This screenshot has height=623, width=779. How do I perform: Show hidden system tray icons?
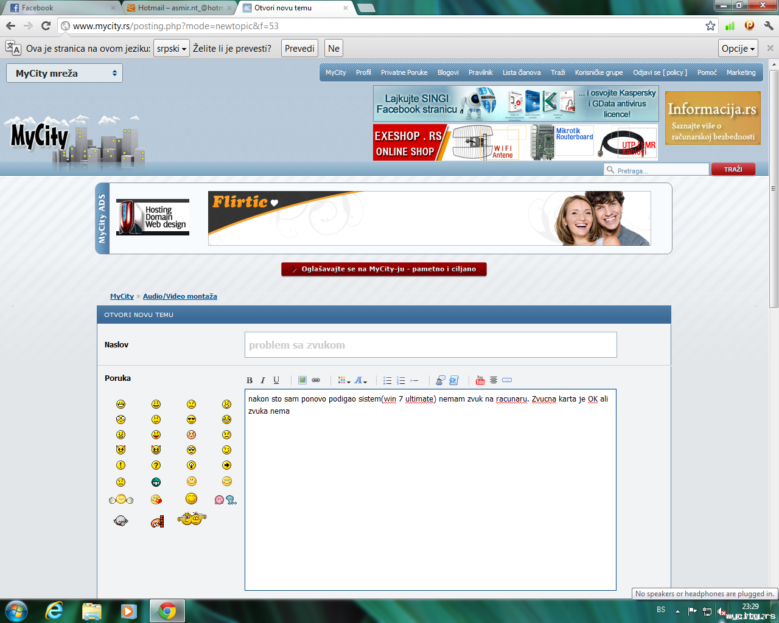point(677,611)
